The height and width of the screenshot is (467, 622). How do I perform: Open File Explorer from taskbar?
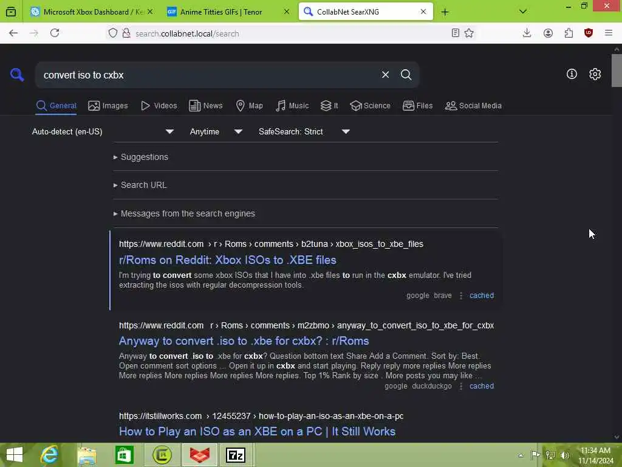point(87,455)
